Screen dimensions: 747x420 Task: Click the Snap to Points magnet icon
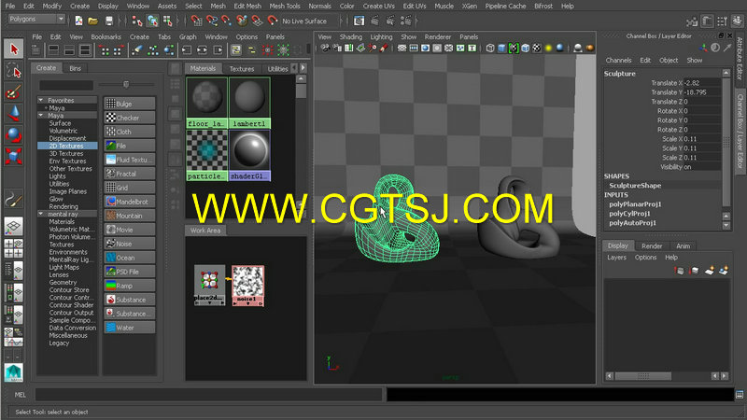point(227,21)
